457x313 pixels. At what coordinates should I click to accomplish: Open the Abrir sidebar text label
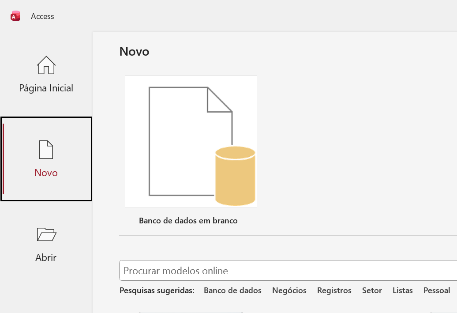tap(46, 257)
